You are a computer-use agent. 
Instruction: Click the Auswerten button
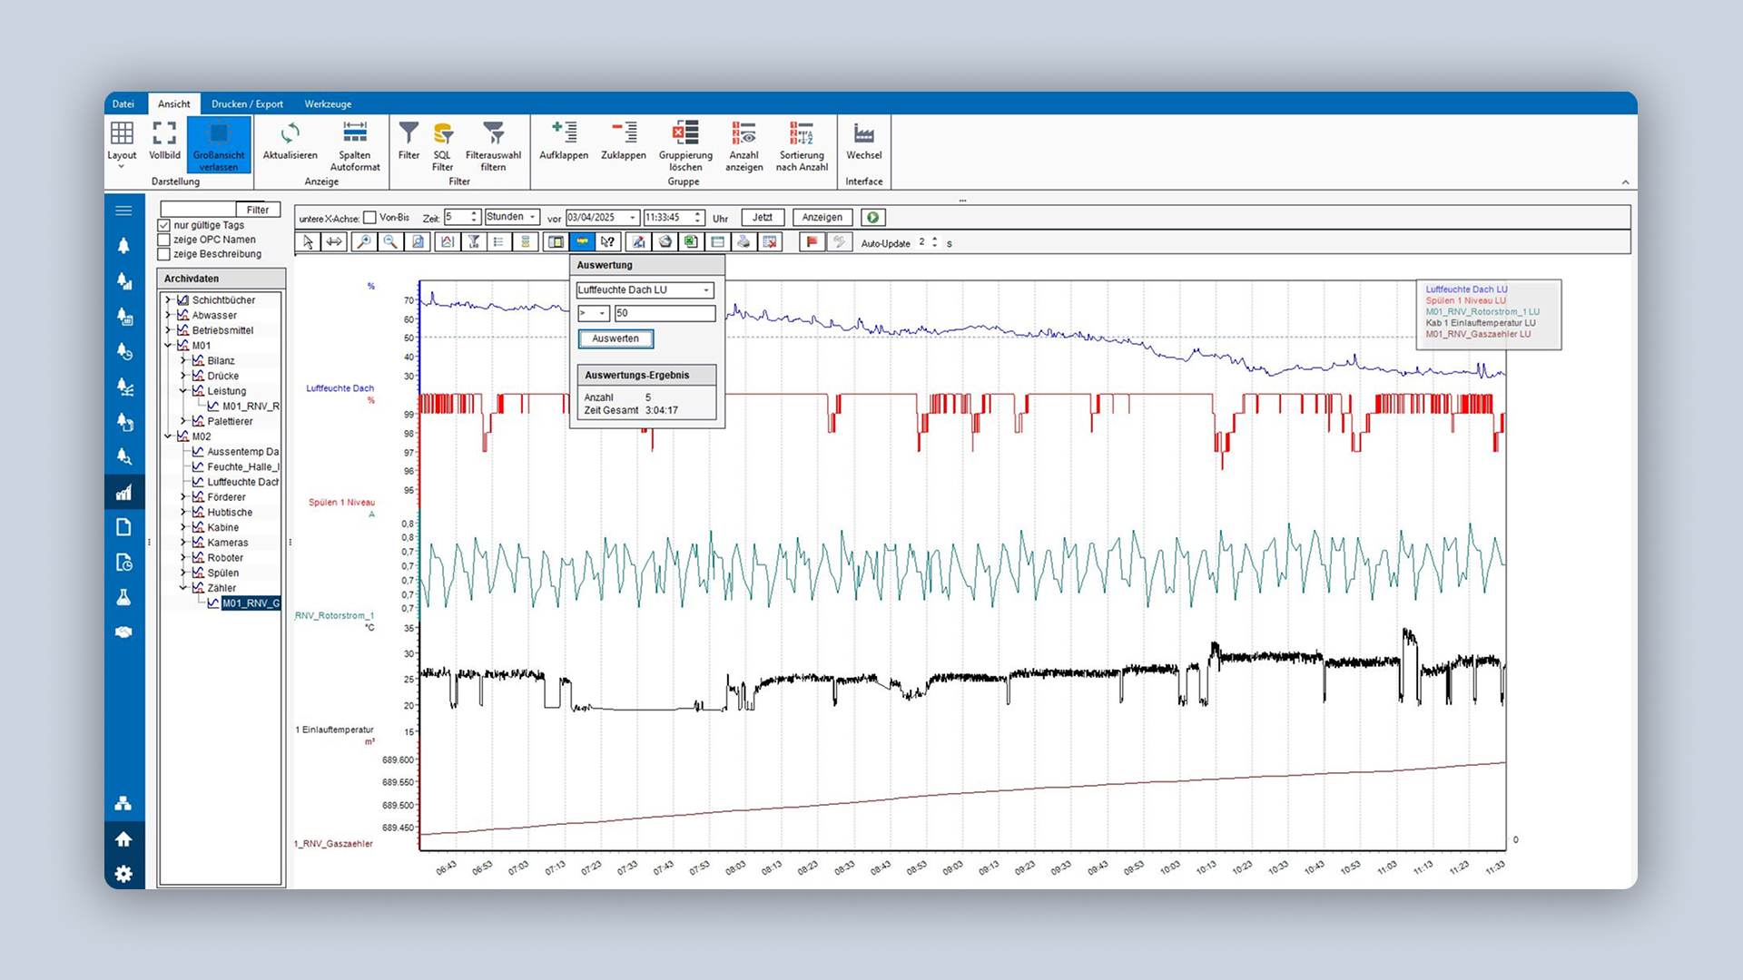pyautogui.click(x=615, y=338)
